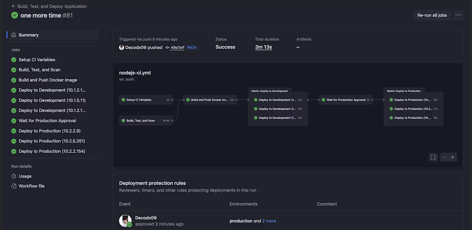Click the Re-run all jobs button
This screenshot has width=472, height=230.
(x=432, y=15)
